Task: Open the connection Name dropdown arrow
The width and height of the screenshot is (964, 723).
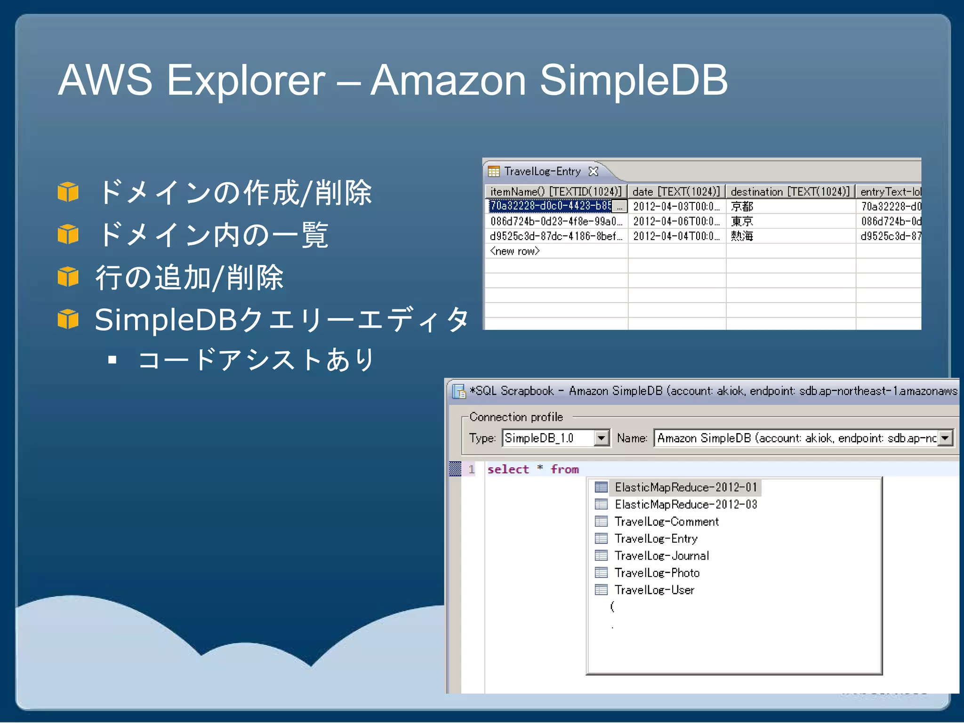Action: click(x=945, y=438)
